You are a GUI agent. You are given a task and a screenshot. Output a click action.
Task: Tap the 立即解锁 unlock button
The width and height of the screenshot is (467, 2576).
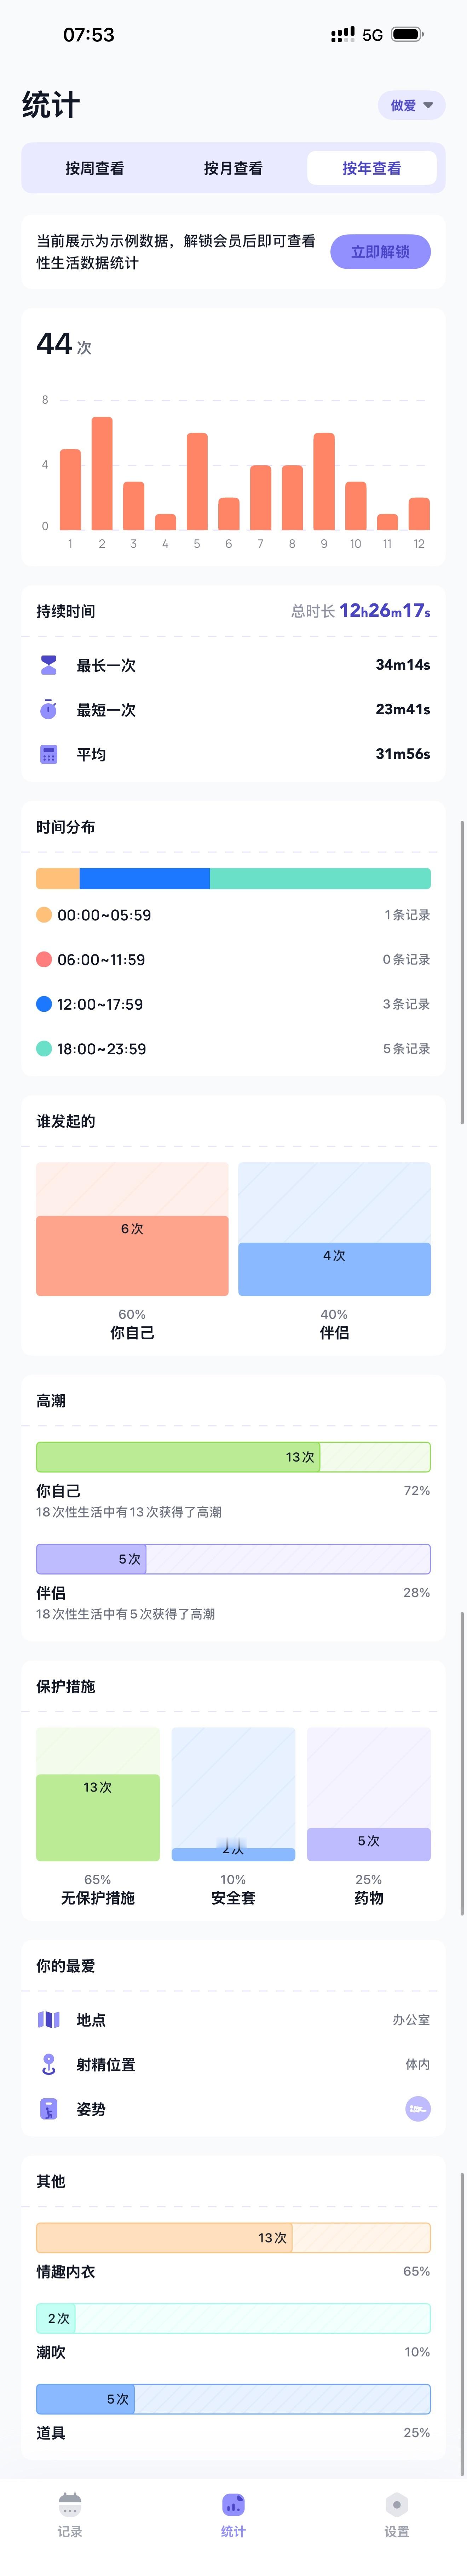(380, 252)
